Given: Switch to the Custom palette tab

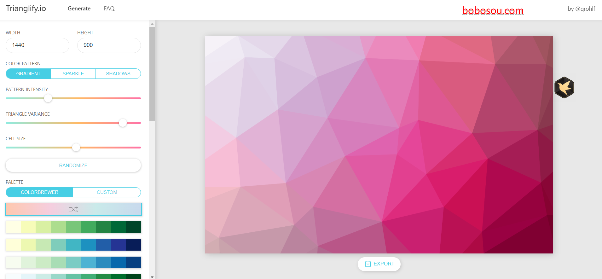Looking at the screenshot, I should (107, 192).
